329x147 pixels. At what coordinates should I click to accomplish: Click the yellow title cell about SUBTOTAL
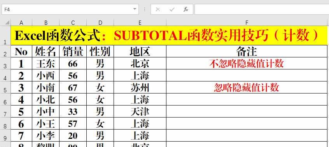(x=169, y=35)
